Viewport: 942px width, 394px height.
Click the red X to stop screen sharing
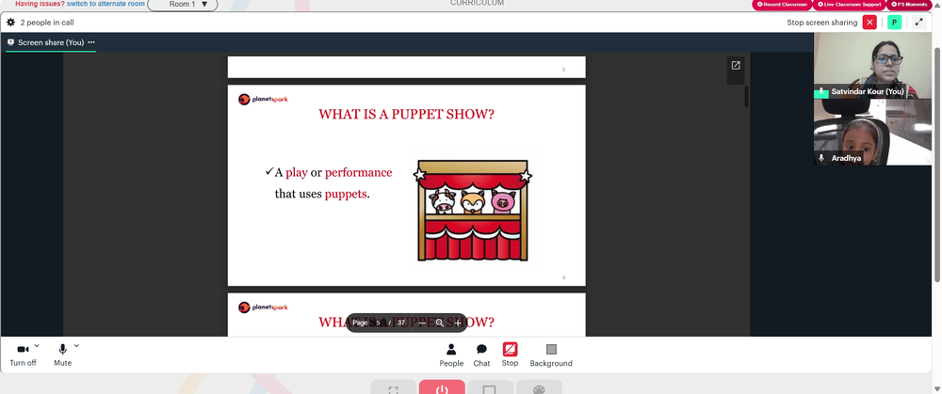pyautogui.click(x=869, y=23)
